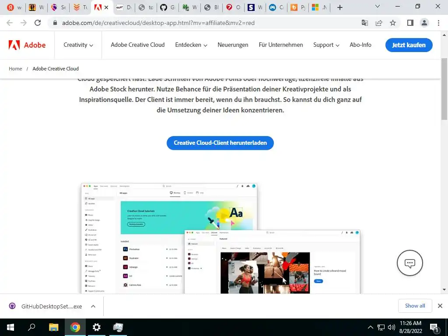
Task: Open the Chrome three-dot menu
Action: click(x=438, y=23)
